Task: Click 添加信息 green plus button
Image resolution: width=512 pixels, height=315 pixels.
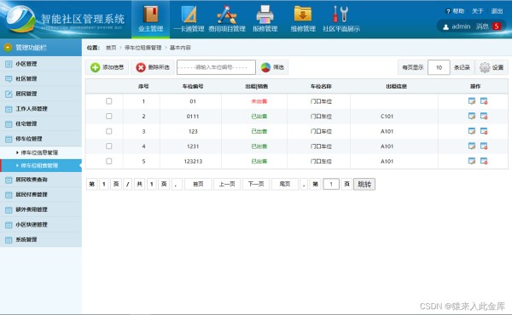Action: [x=108, y=67]
